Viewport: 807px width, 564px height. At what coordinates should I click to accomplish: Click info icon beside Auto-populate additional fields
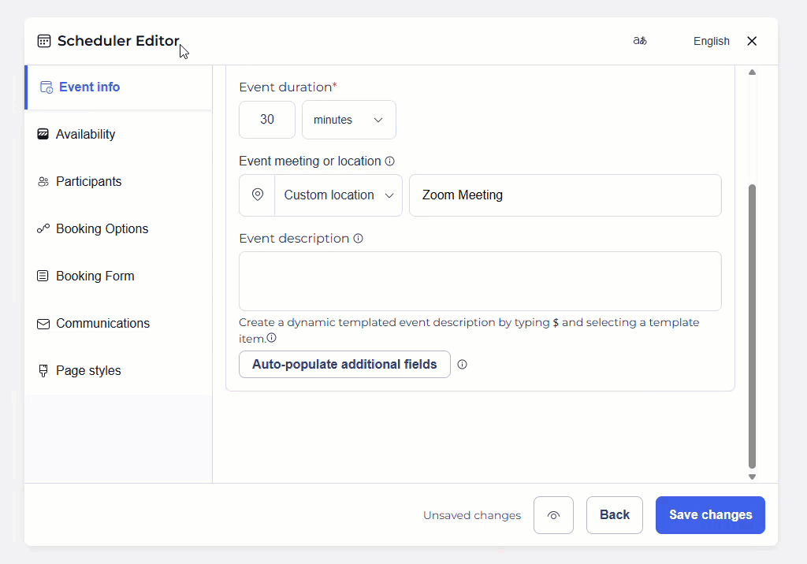462,365
